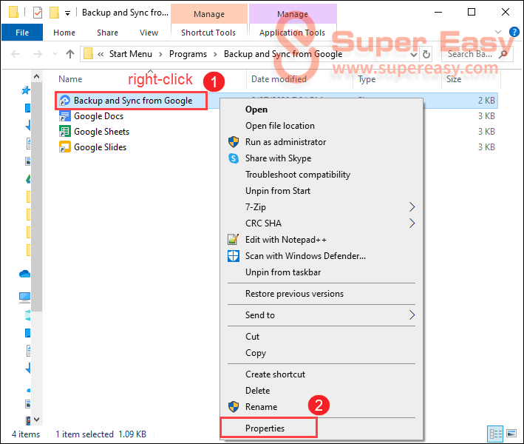The height and width of the screenshot is (444, 524).
Task: Select the Google Sheets shortcut icon
Action: pyautogui.click(x=64, y=132)
